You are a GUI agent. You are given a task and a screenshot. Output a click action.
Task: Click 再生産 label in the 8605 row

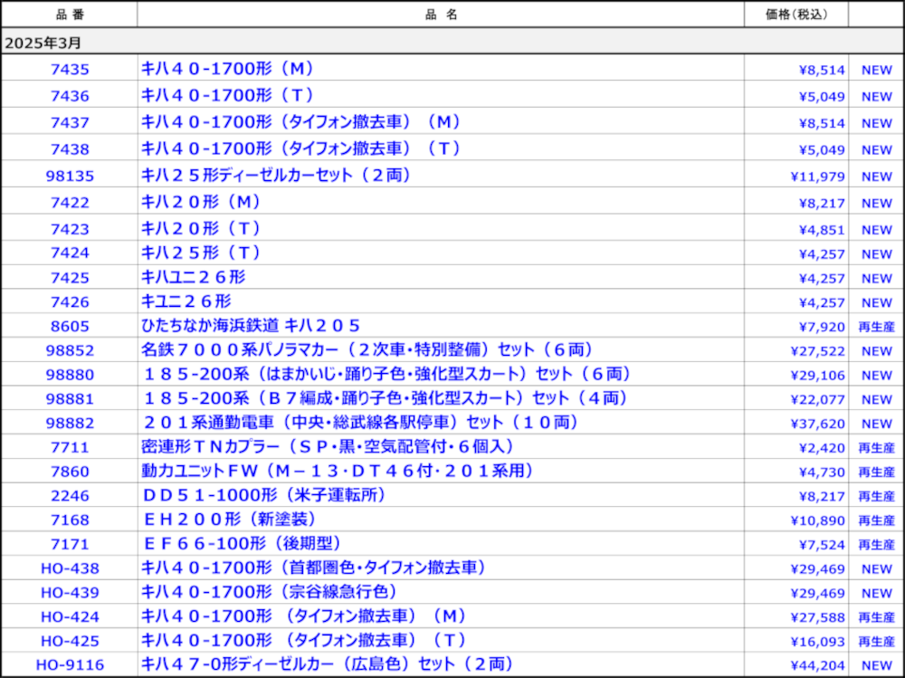click(x=876, y=326)
